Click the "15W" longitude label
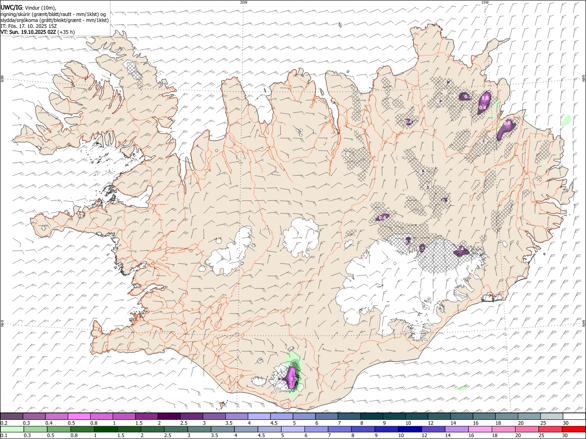 tap(485, 2)
